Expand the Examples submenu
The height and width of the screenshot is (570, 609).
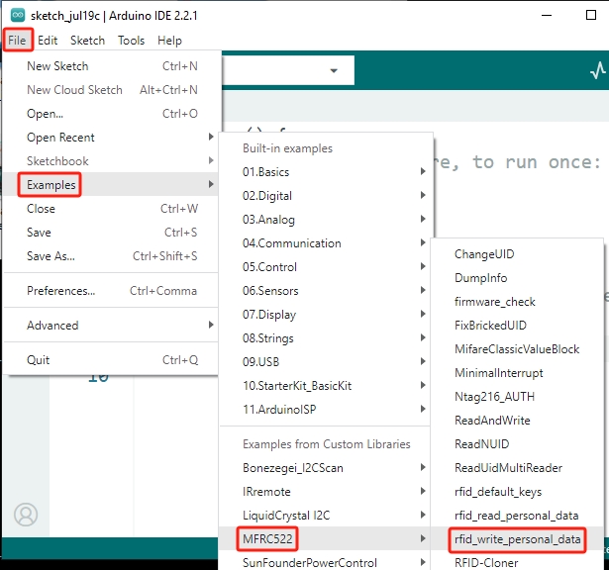(112, 185)
